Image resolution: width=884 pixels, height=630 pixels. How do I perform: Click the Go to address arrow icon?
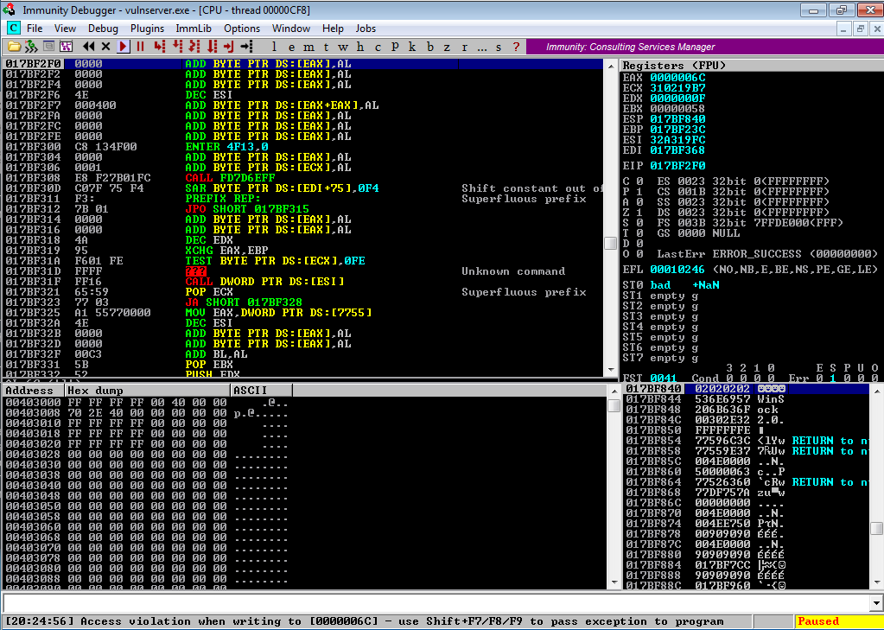pyautogui.click(x=246, y=47)
